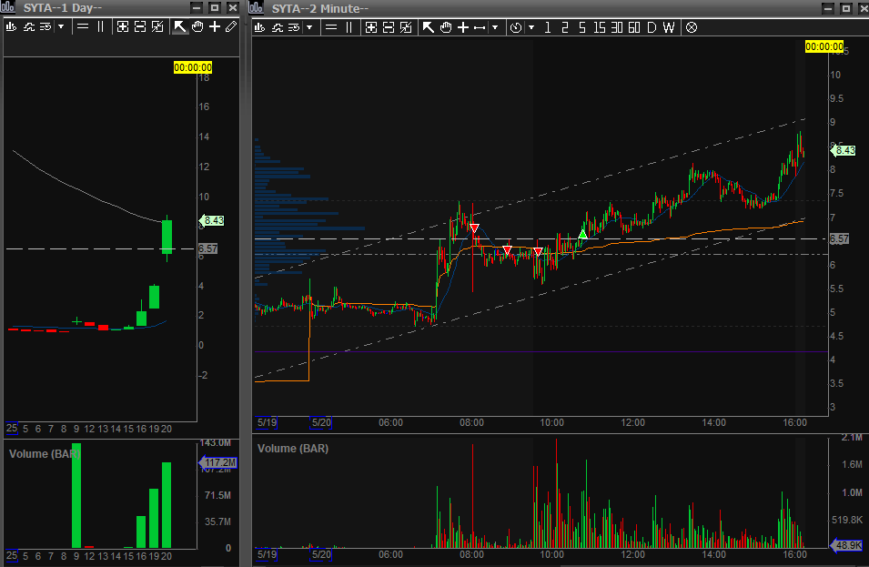The image size is (869, 567).
Task: Switch chart to 30 minute interval
Action: point(617,27)
